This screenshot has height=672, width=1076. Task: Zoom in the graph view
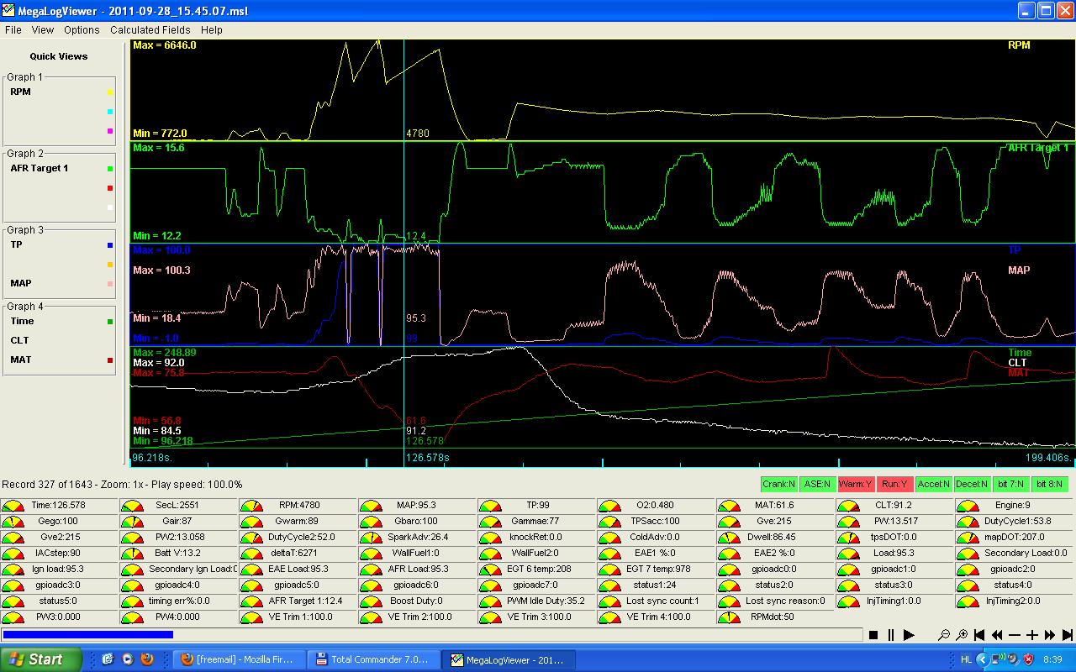point(962,635)
